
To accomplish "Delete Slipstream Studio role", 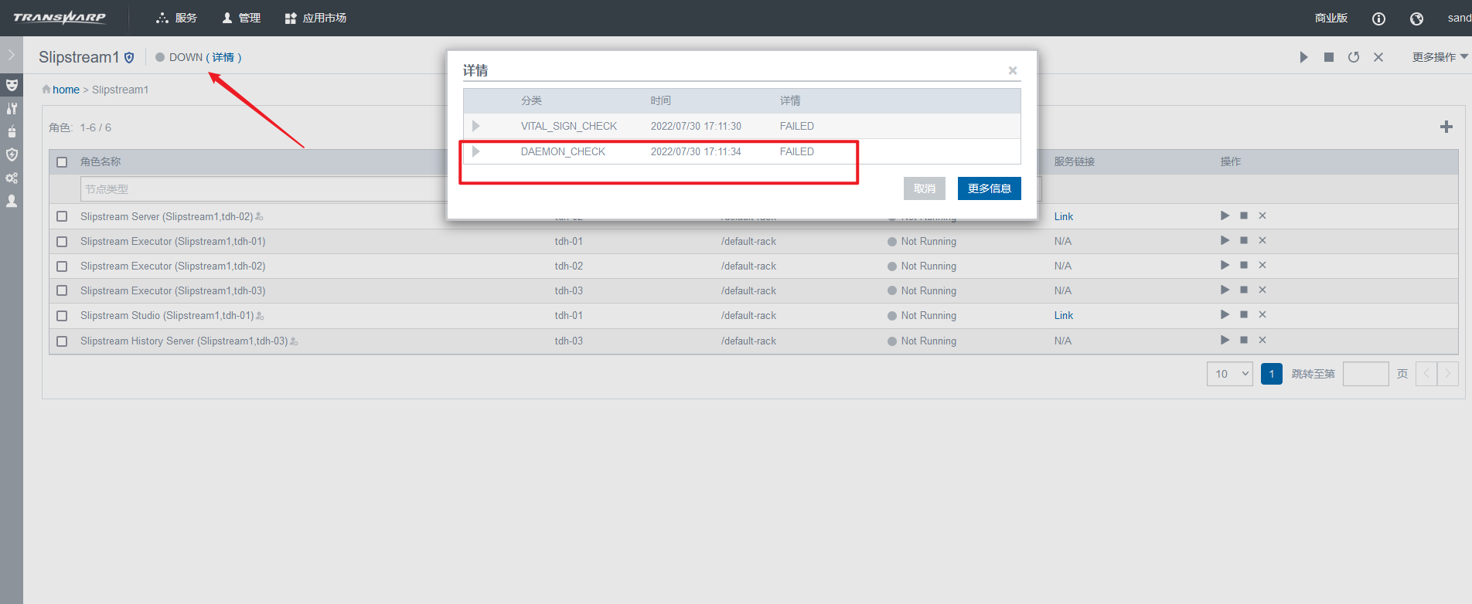I will (x=1262, y=314).
